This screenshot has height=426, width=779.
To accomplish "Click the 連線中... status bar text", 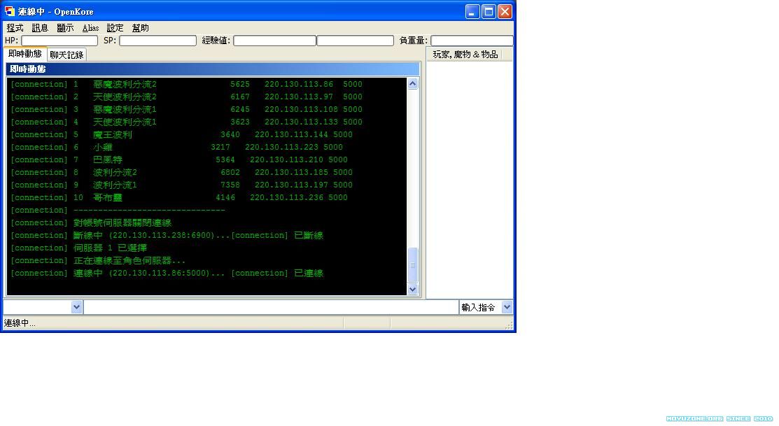I will 20,323.
